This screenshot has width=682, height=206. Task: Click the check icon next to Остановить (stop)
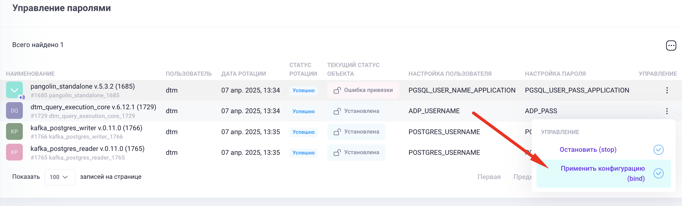pos(659,149)
